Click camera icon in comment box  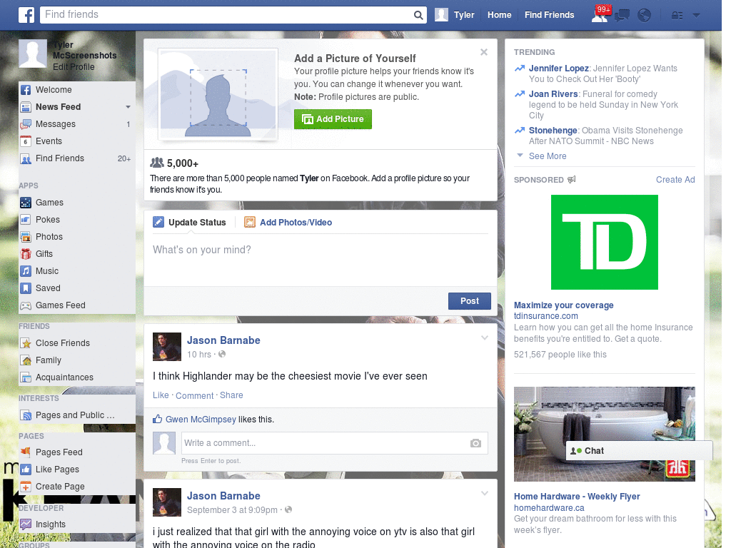click(475, 443)
